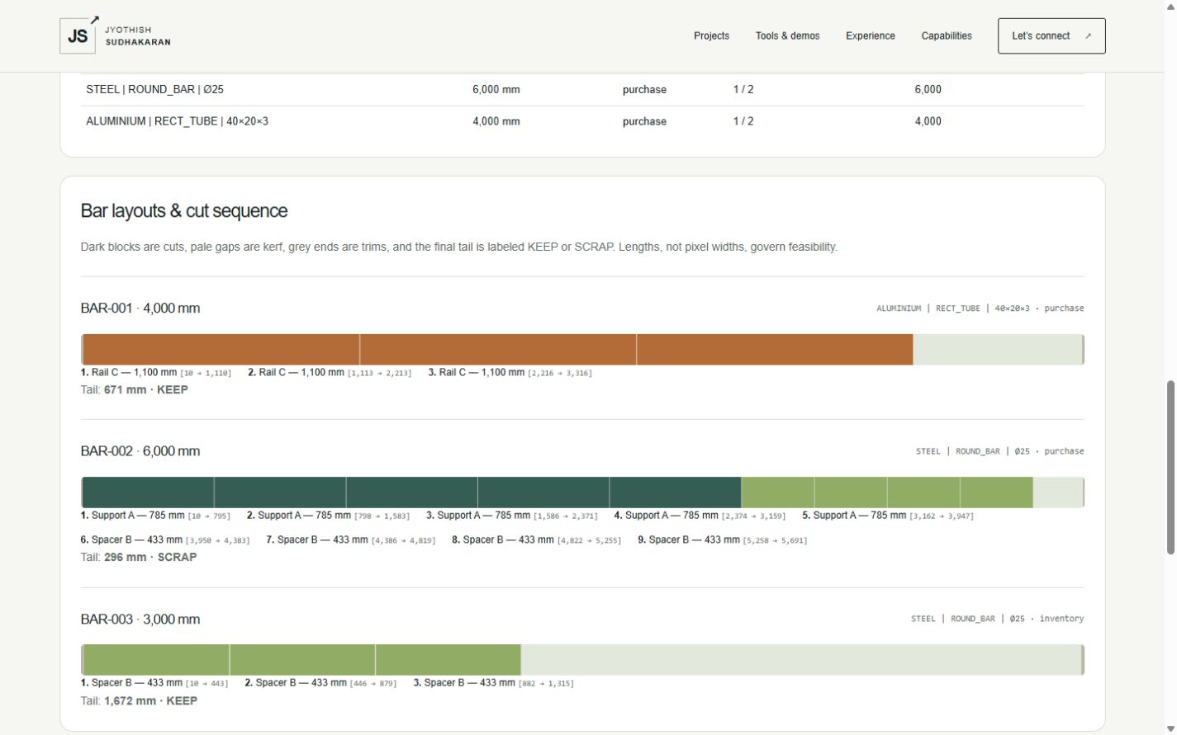
Task: Click label '5. Support A — 785 mm'
Action: pos(854,515)
